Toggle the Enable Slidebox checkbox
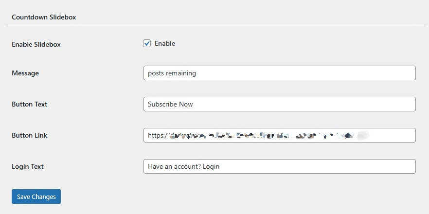Viewport: 429px width, 214px height. 147,44
